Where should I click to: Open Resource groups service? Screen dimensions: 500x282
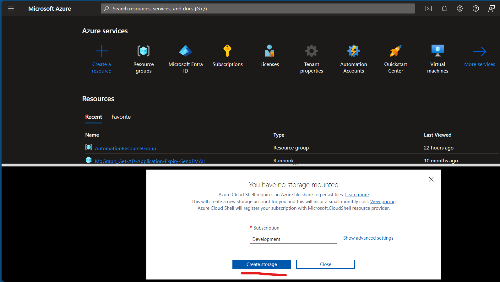pyautogui.click(x=144, y=51)
